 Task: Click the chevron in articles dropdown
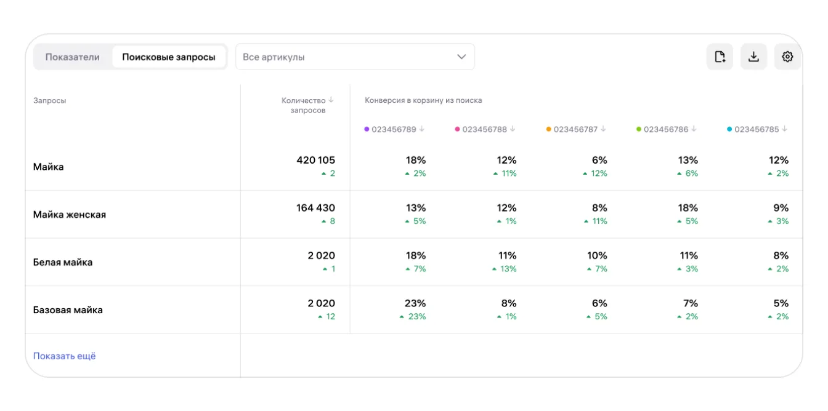(x=461, y=57)
